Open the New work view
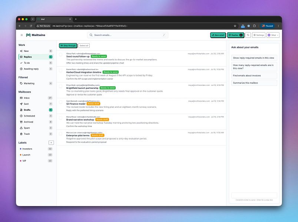The width and height of the screenshot is (298, 222). 36,51
